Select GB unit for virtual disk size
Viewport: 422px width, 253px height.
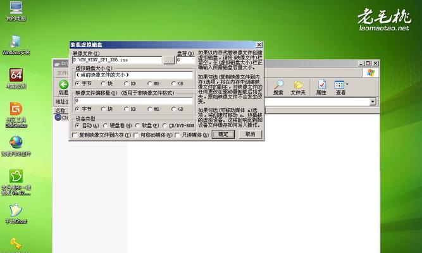click(173, 83)
